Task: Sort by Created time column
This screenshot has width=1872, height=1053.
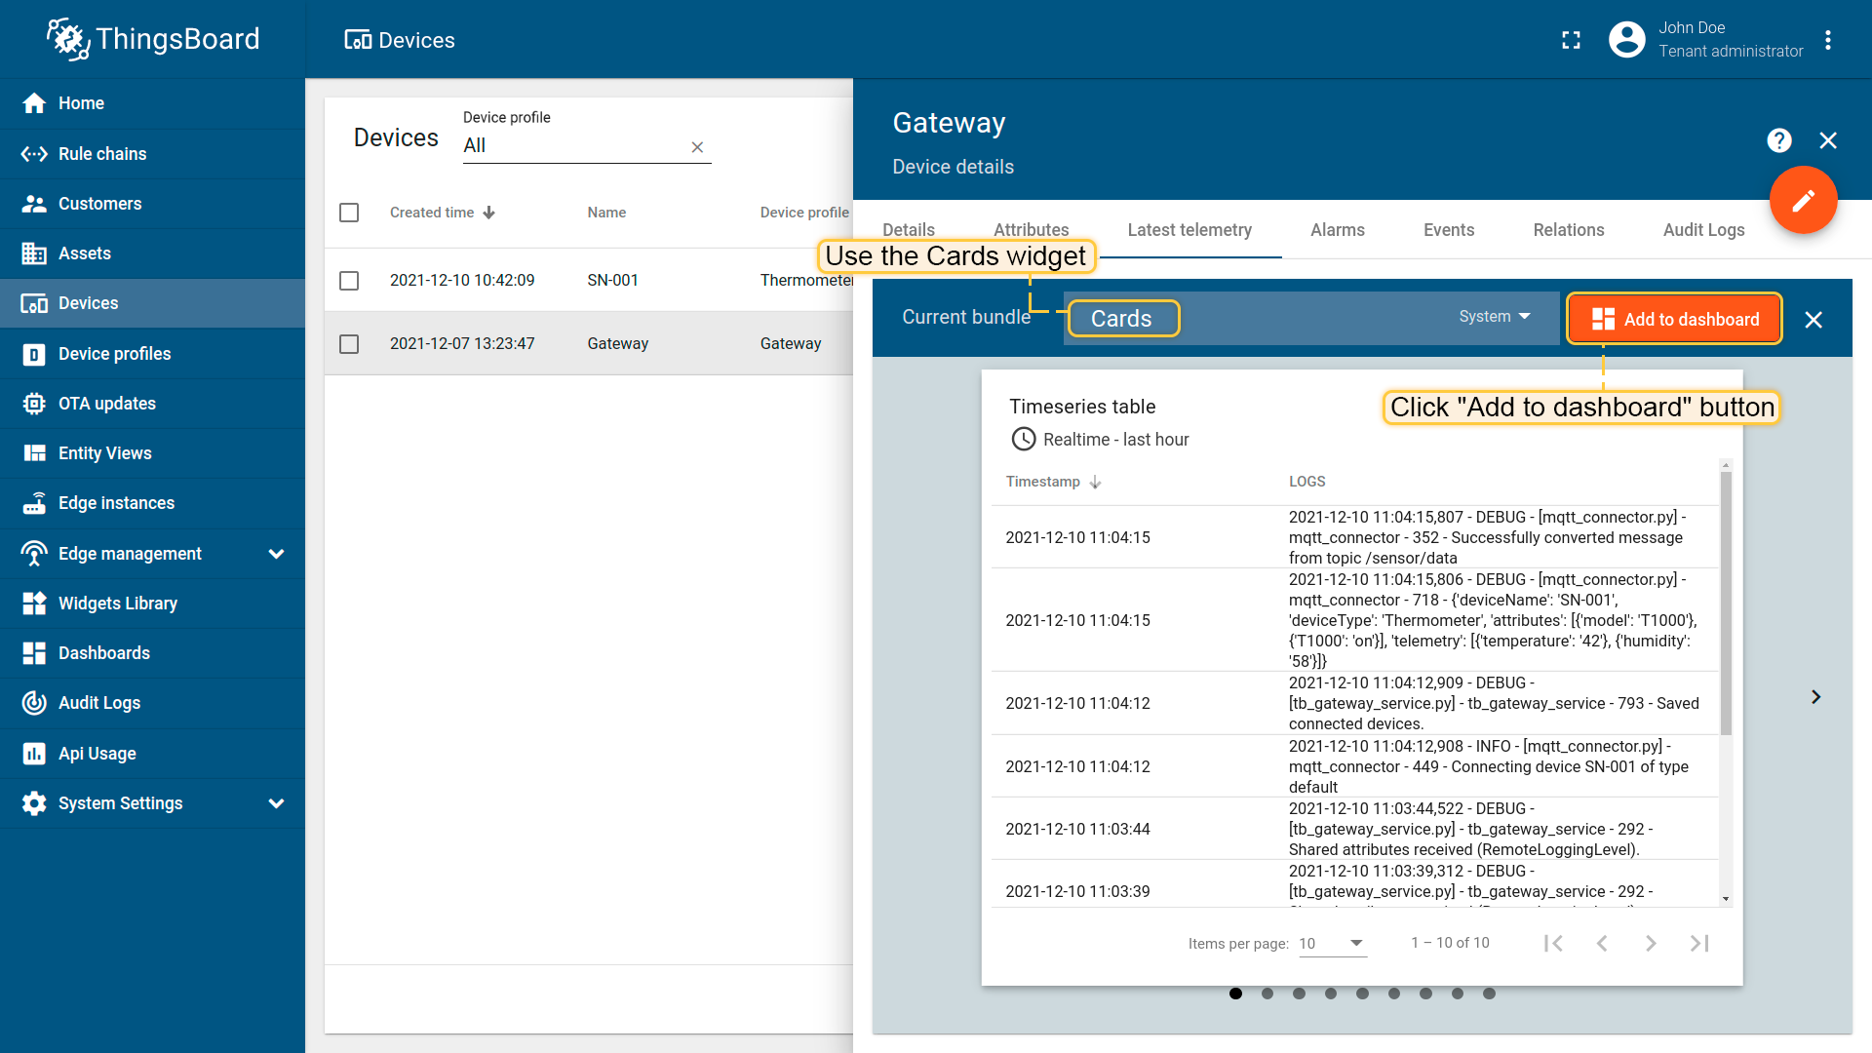Action: tap(443, 213)
